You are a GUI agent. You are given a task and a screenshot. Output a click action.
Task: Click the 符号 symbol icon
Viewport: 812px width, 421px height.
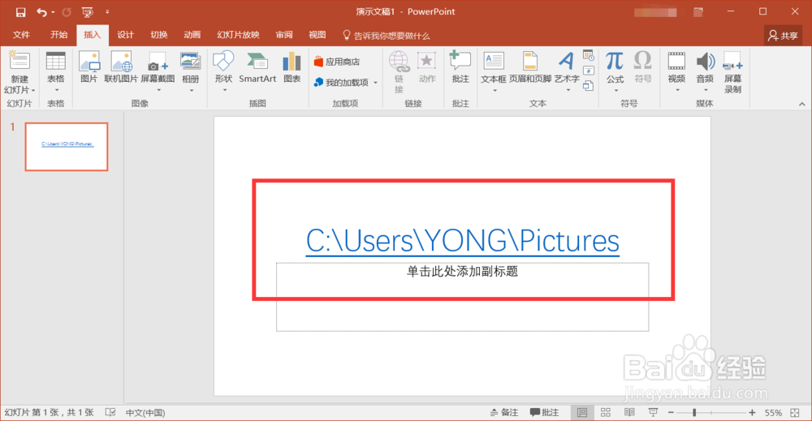pyautogui.click(x=643, y=68)
